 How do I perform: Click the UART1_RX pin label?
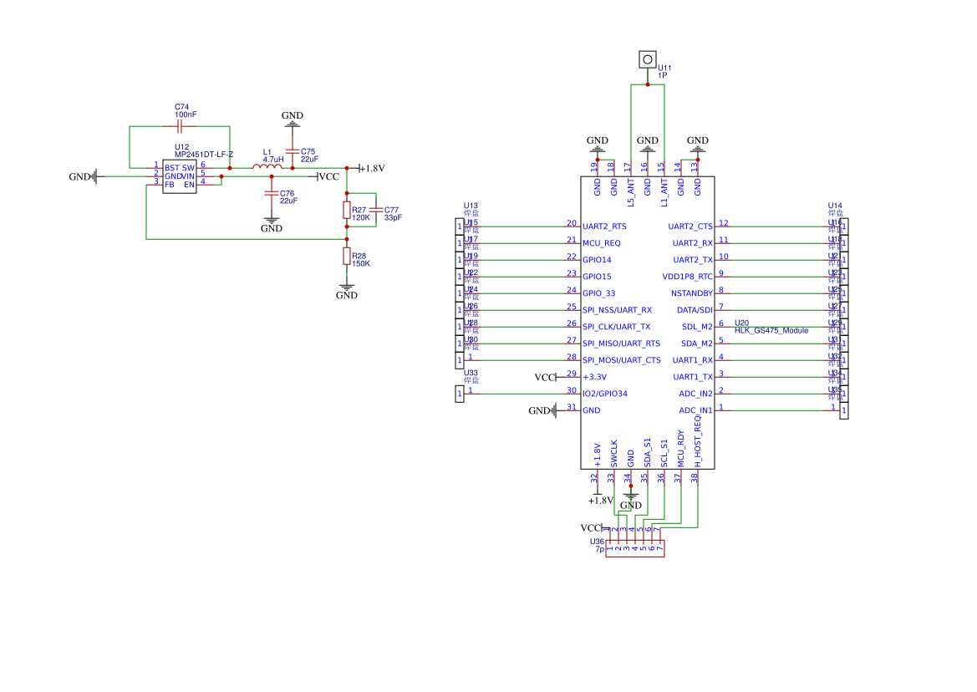(692, 361)
